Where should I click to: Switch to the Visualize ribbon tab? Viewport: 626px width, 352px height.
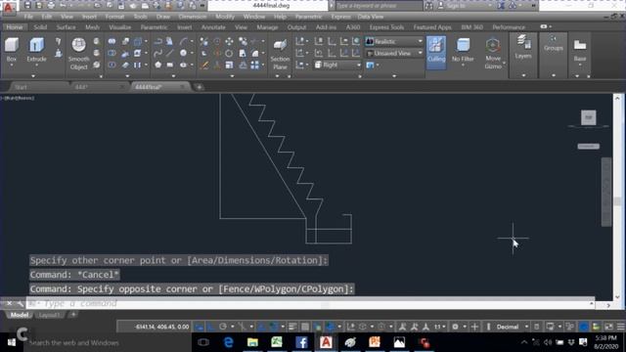(x=120, y=27)
